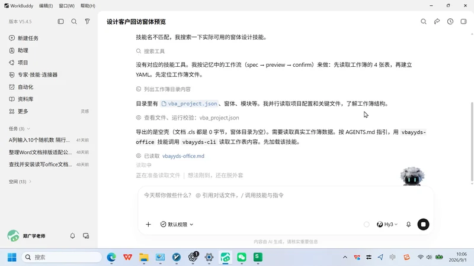Open the 郑广学老师 user profile

[x=26, y=236]
